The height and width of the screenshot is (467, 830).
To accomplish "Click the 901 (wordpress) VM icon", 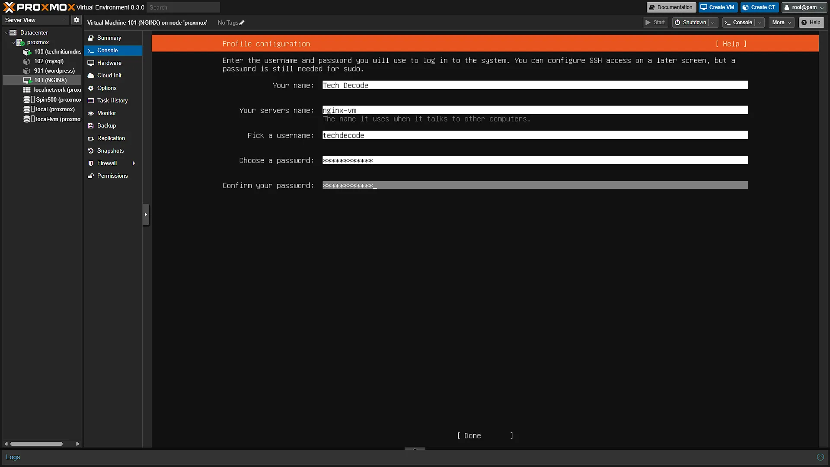I will pos(27,71).
